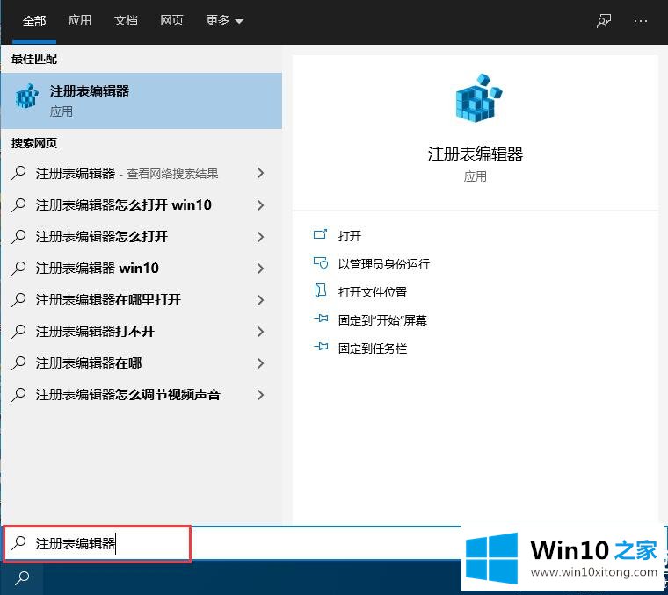Click the feedback icon in top bar
668x595 pixels.
[604, 21]
